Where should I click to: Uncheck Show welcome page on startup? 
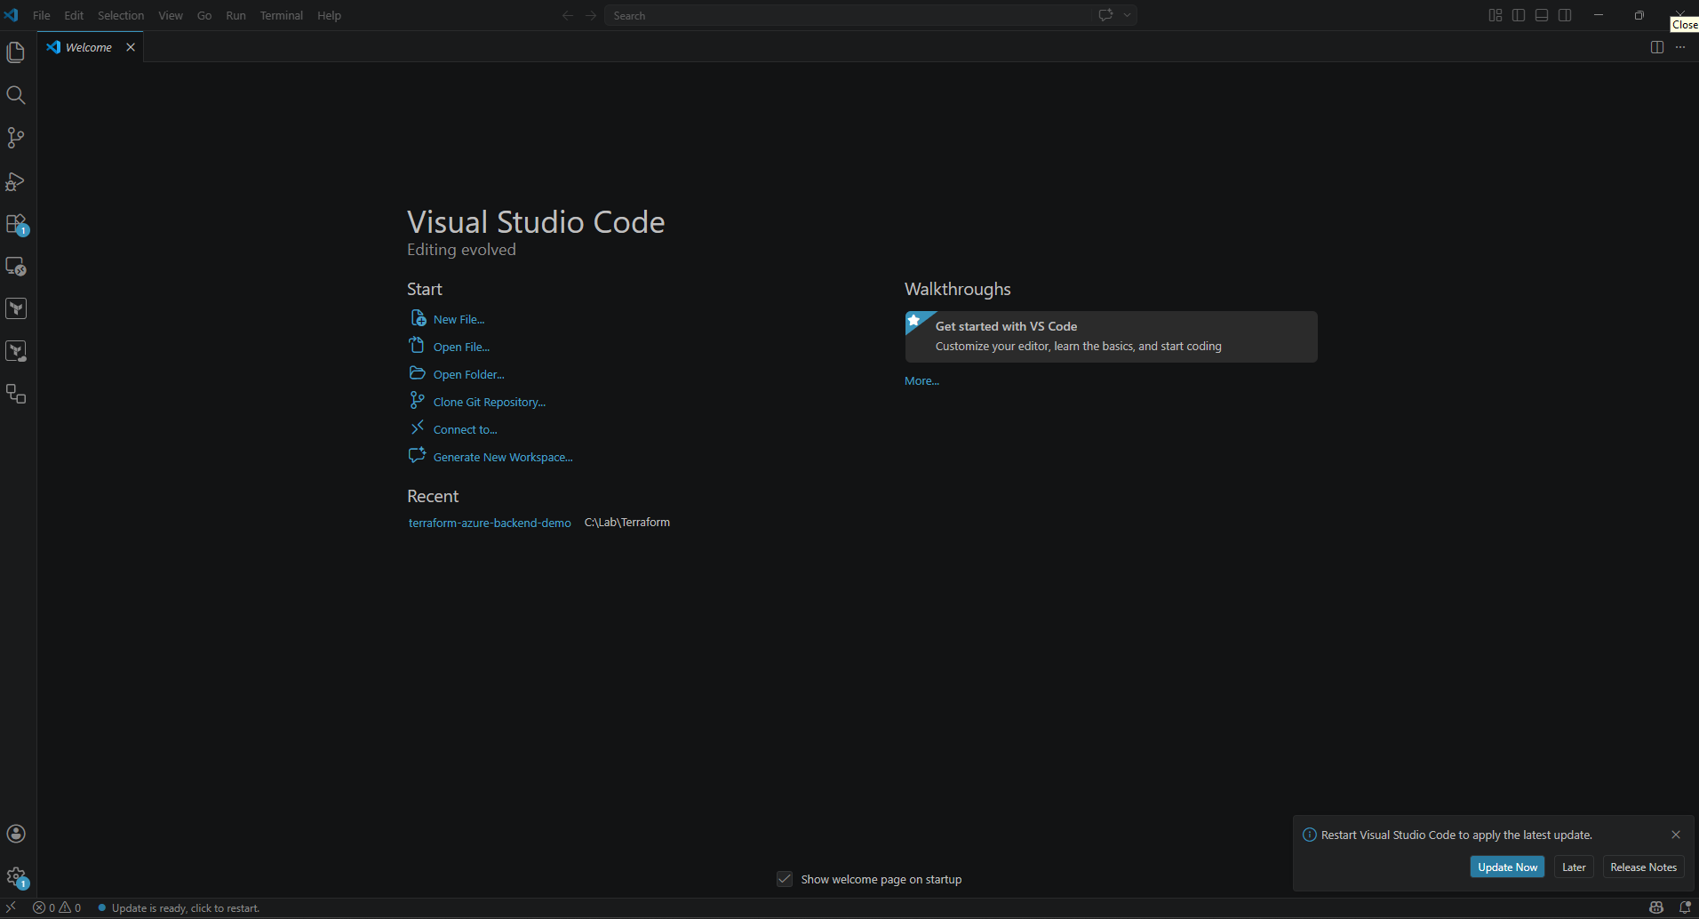pyautogui.click(x=785, y=879)
